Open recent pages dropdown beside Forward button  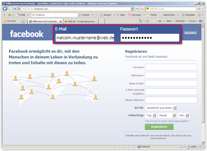(15, 9)
